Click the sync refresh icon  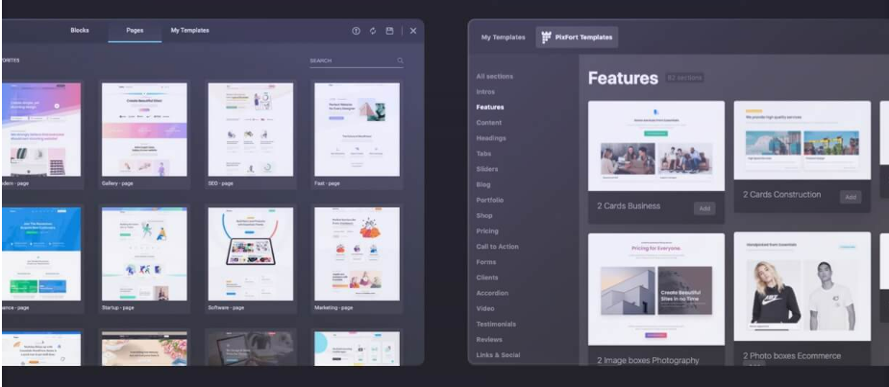point(373,31)
